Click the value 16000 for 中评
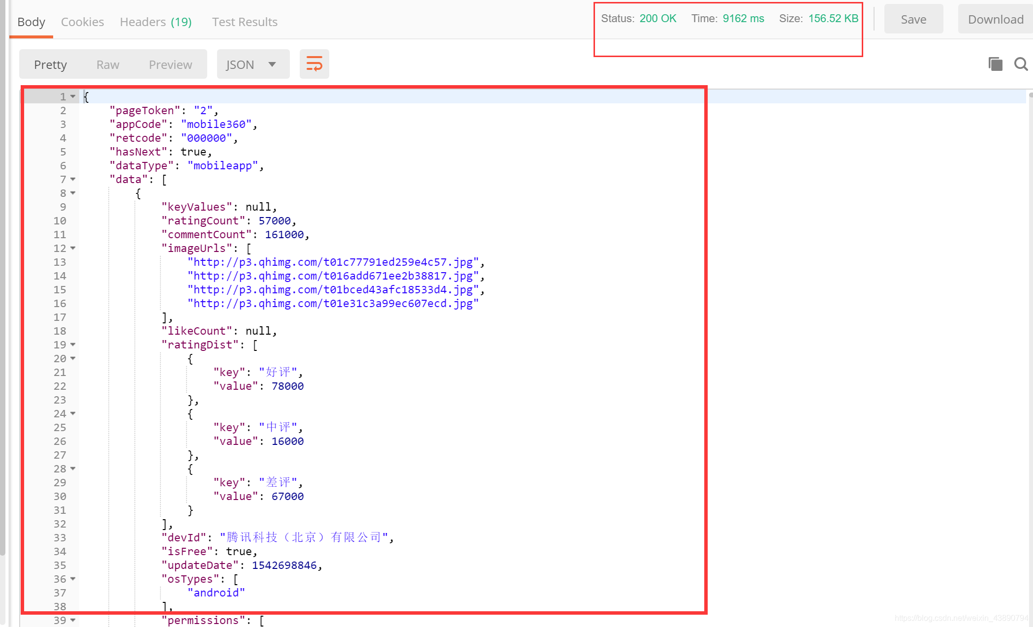Image resolution: width=1033 pixels, height=627 pixels. pyautogui.click(x=287, y=441)
